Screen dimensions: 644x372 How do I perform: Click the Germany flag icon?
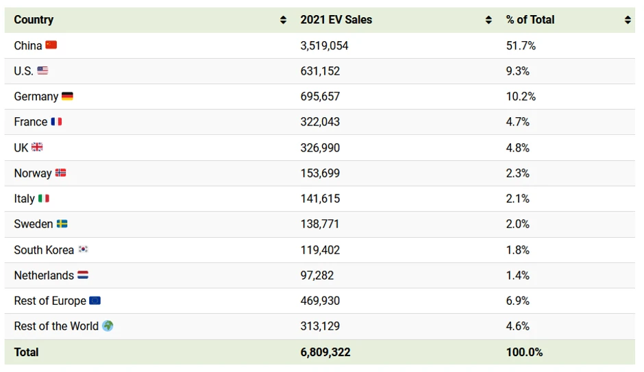(67, 97)
